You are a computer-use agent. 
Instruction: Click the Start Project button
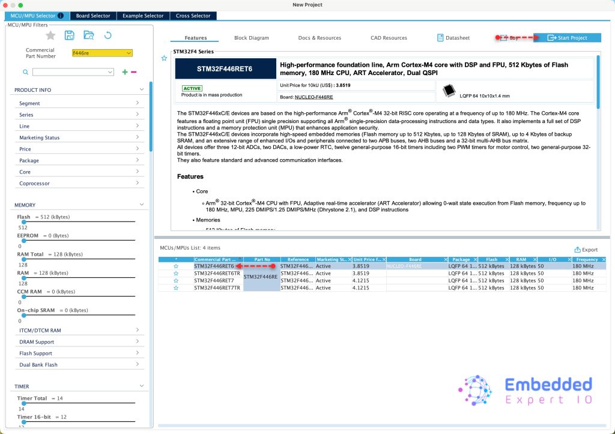(x=567, y=38)
